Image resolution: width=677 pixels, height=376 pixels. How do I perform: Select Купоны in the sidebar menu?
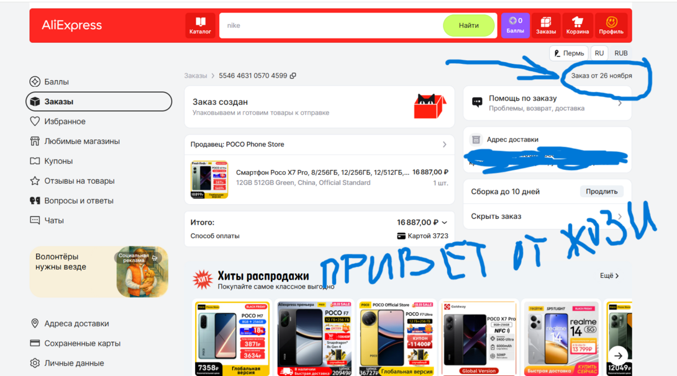tap(58, 161)
